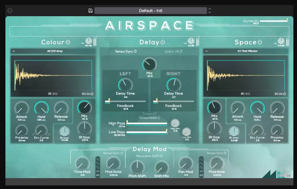
Task: Click the Colour Attack knob
Action: coord(22,108)
